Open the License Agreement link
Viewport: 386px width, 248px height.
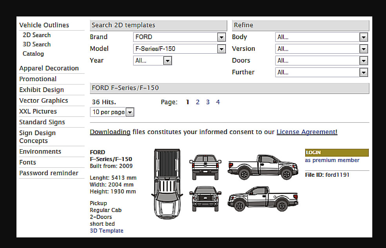click(x=307, y=132)
